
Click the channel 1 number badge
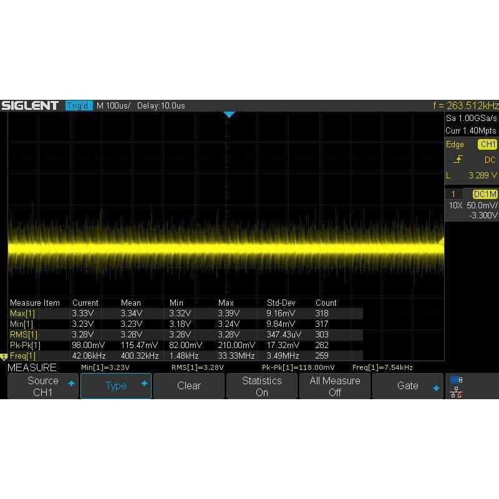(453, 195)
